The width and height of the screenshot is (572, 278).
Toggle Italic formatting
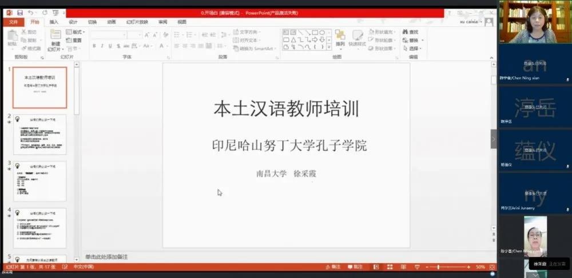[x=102, y=46]
